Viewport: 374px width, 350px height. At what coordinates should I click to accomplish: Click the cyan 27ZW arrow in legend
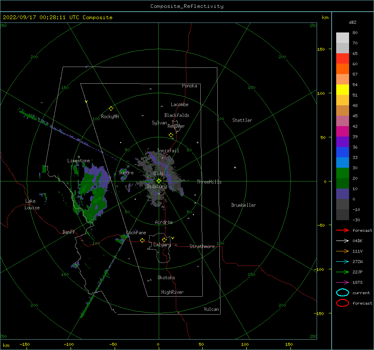342,262
